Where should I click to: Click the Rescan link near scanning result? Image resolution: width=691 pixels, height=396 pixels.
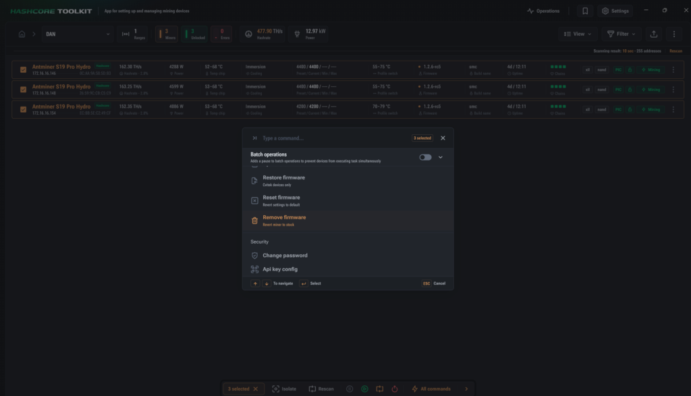(675, 51)
